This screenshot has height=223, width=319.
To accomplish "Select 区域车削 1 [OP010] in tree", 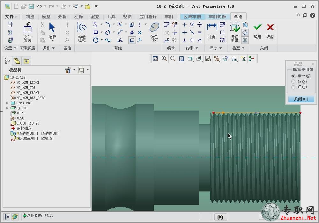I will [32, 139].
